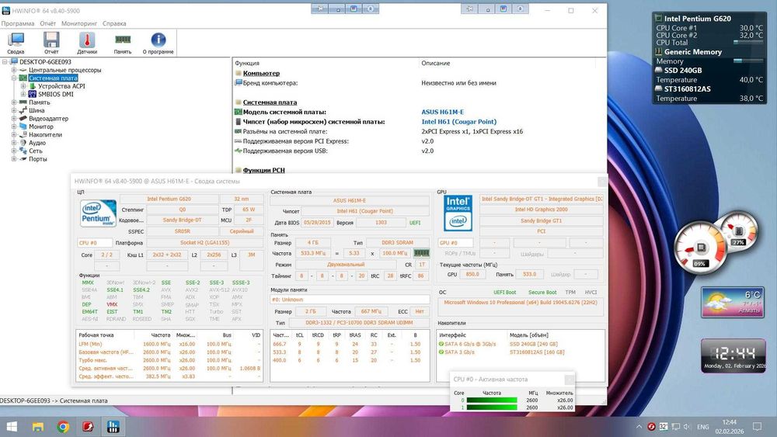
Task: Open the Сводка summary toolbar icon
Action: pyautogui.click(x=16, y=40)
